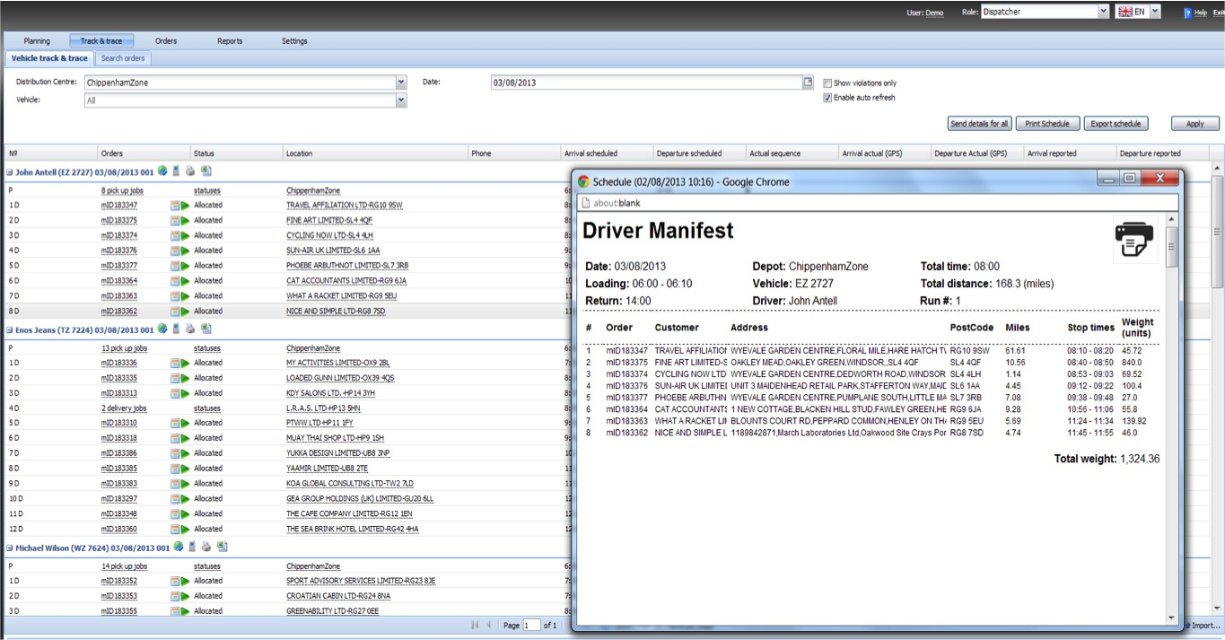Switch to the Search orders tab

pyautogui.click(x=123, y=58)
